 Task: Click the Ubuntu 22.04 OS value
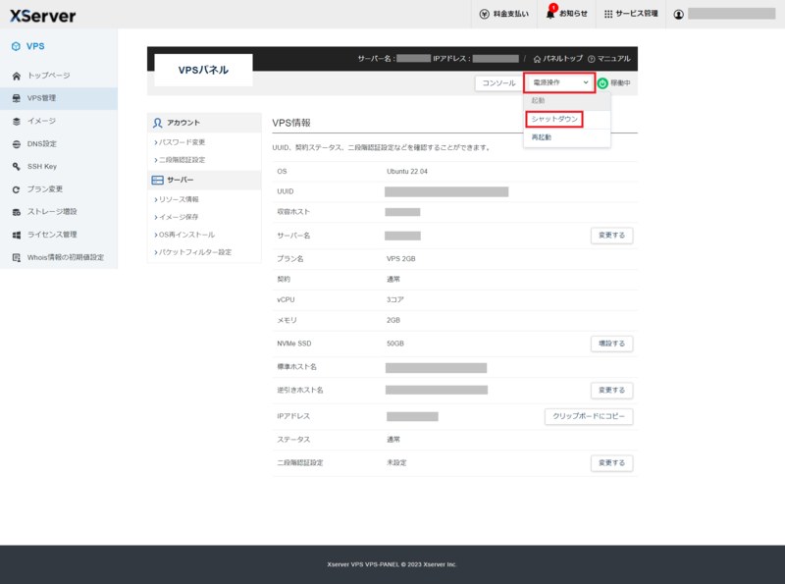pos(407,172)
